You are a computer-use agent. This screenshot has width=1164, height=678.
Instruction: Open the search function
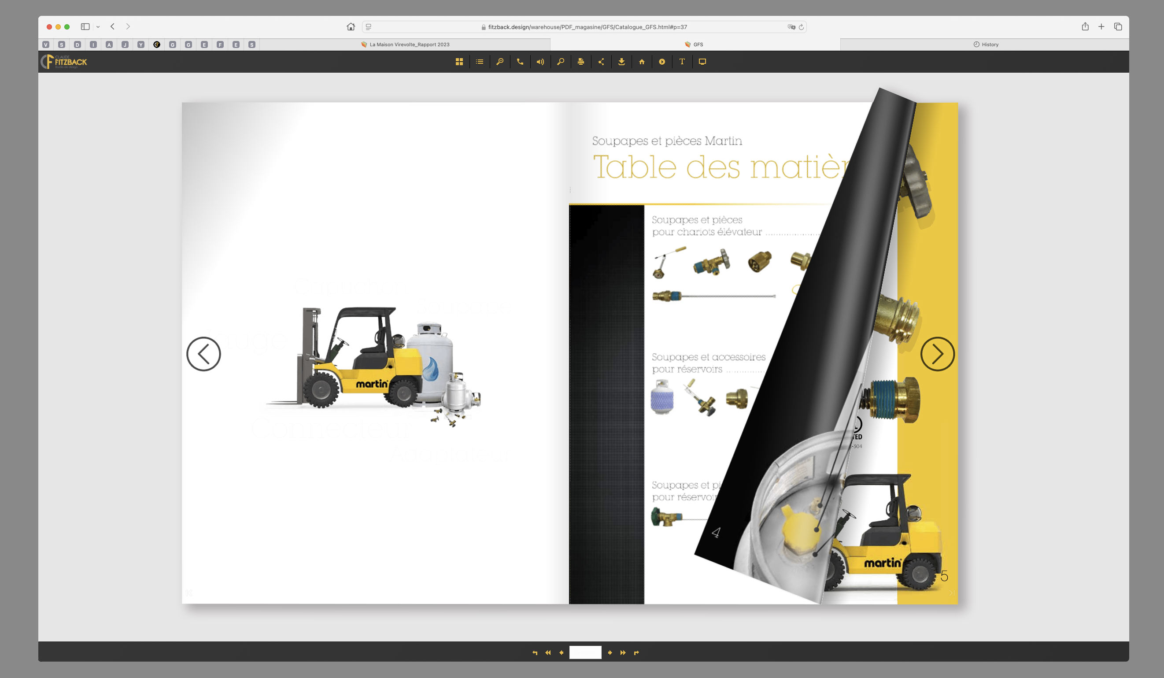point(560,62)
